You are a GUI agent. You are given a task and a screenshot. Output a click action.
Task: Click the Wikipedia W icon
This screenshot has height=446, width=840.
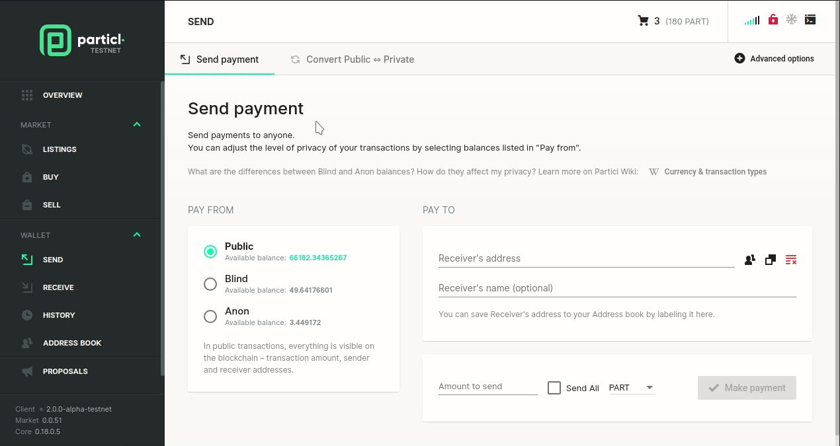[653, 172]
